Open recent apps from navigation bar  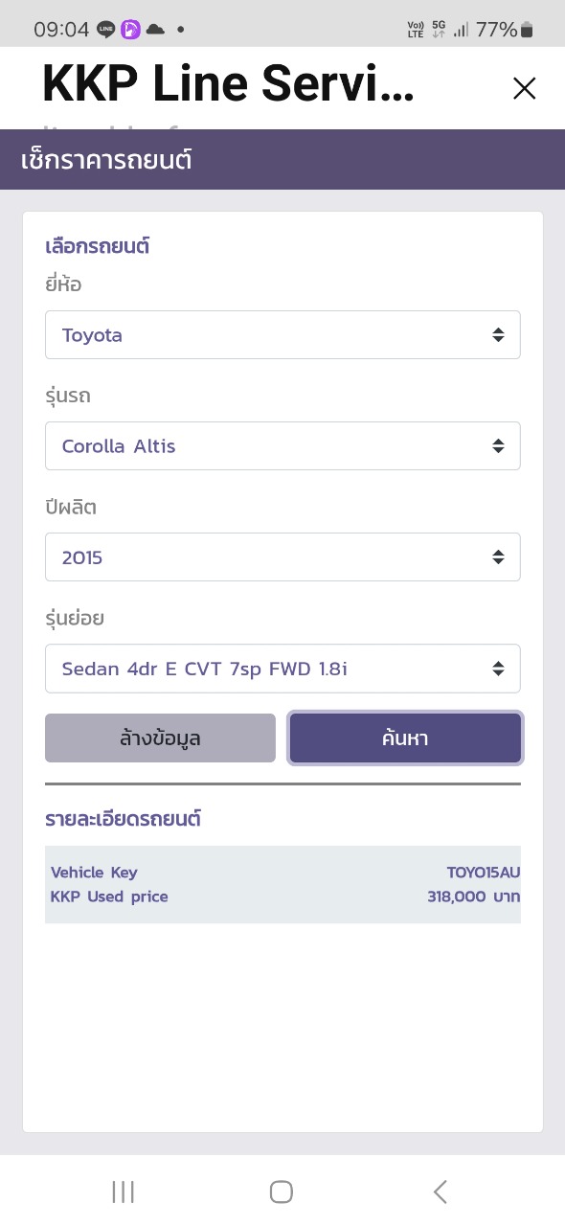123,1192
